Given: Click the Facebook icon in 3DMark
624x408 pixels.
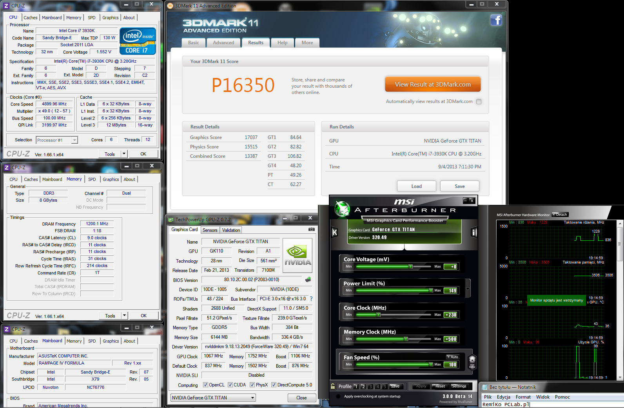Looking at the screenshot, I should pos(496,20).
